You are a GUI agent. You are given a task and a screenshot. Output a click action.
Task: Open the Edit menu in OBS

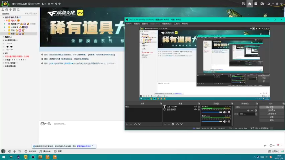(x=137, y=23)
